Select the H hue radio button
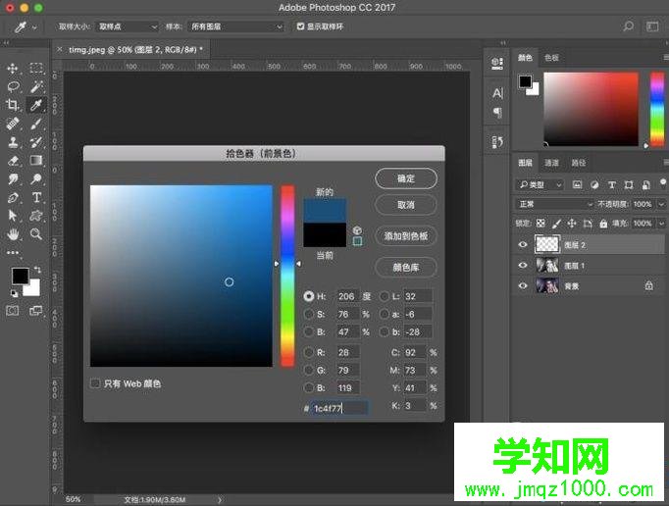Image resolution: width=669 pixels, height=506 pixels. click(x=309, y=296)
